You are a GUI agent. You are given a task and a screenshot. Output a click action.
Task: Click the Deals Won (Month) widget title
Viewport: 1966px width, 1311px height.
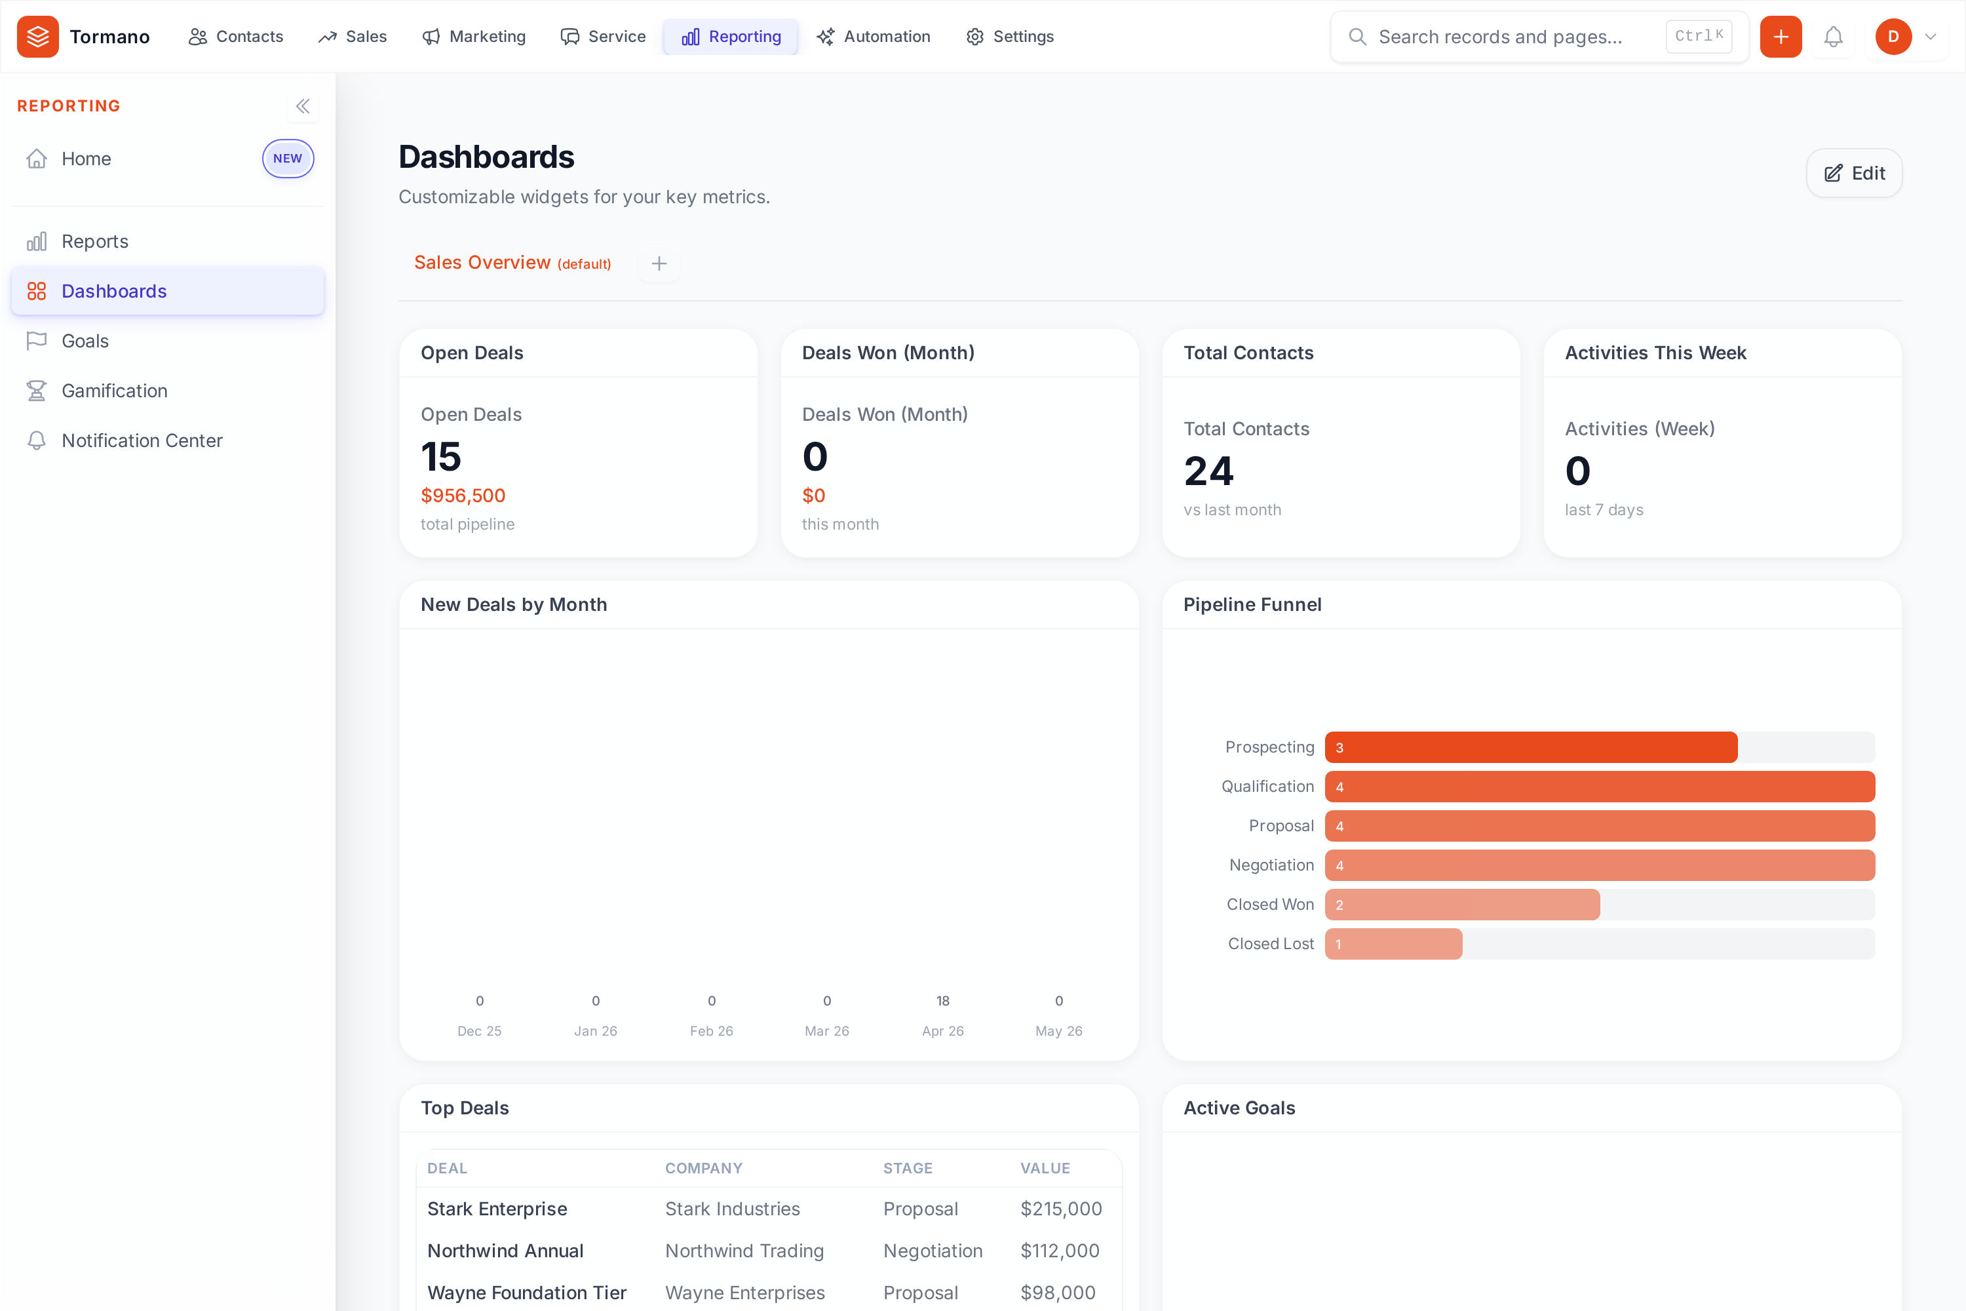888,353
